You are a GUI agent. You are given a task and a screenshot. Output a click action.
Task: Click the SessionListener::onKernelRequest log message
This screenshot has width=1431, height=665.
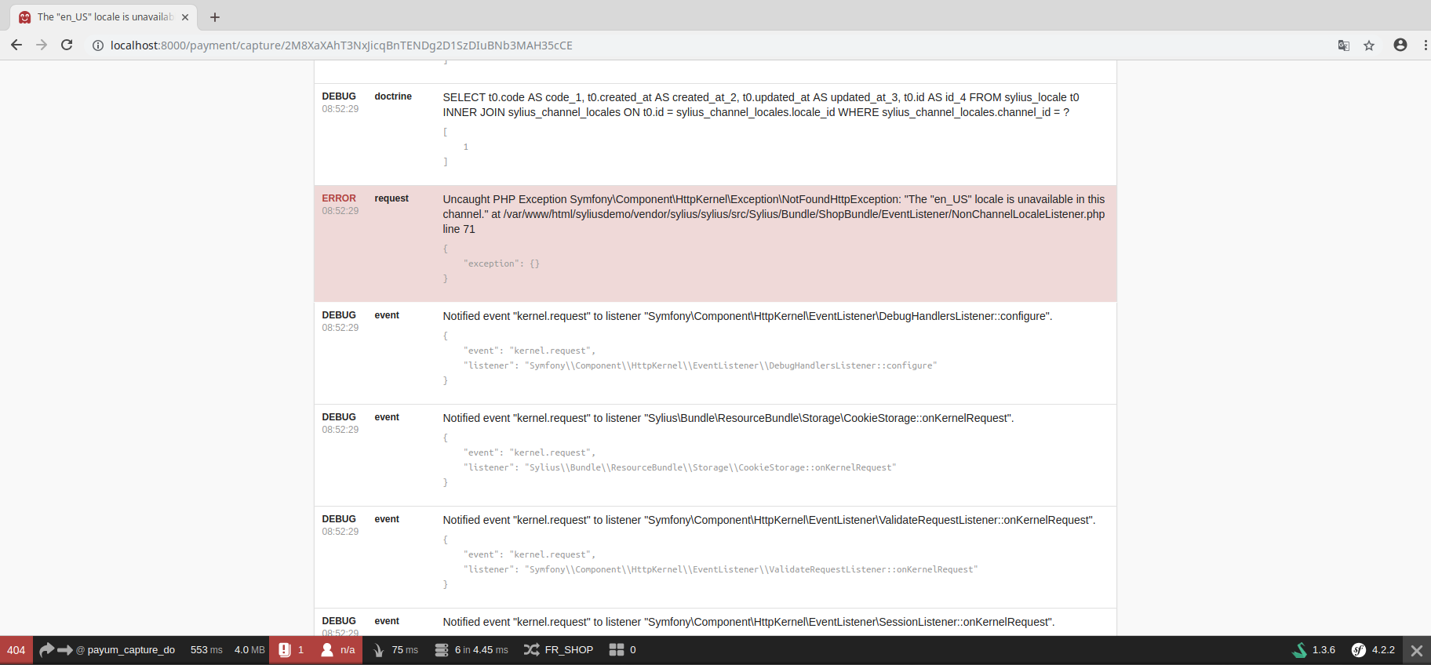coord(748,622)
